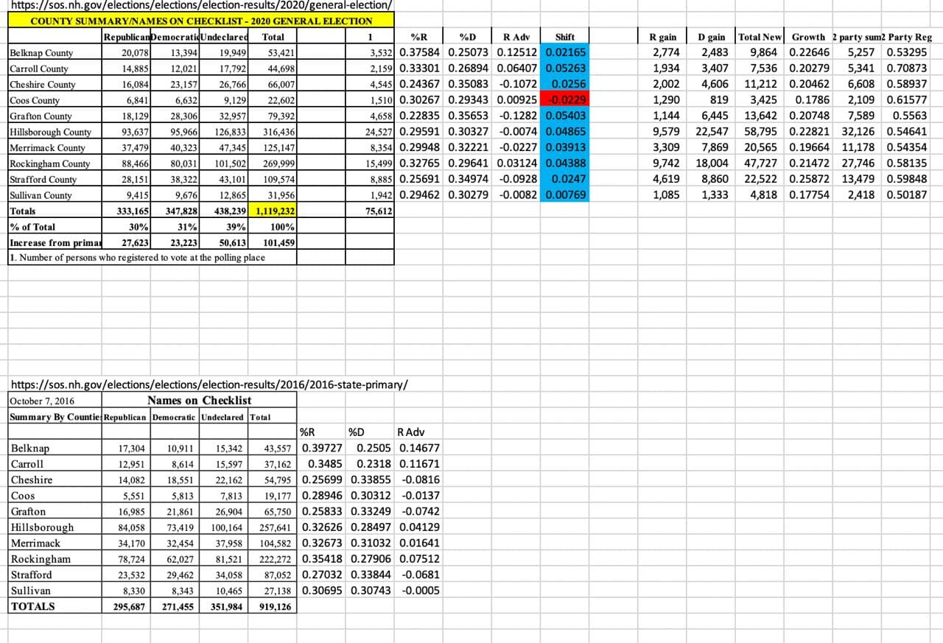Select the yellow 'COUNTY SUMMARY/NAMES ON CHECKLIST' title cell
This screenshot has width=943, height=643.
click(x=201, y=21)
